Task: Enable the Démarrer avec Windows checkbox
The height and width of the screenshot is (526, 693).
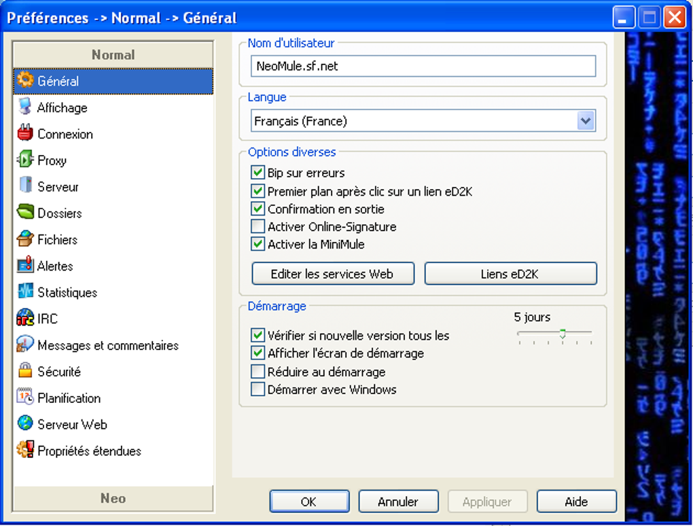Action: (257, 389)
